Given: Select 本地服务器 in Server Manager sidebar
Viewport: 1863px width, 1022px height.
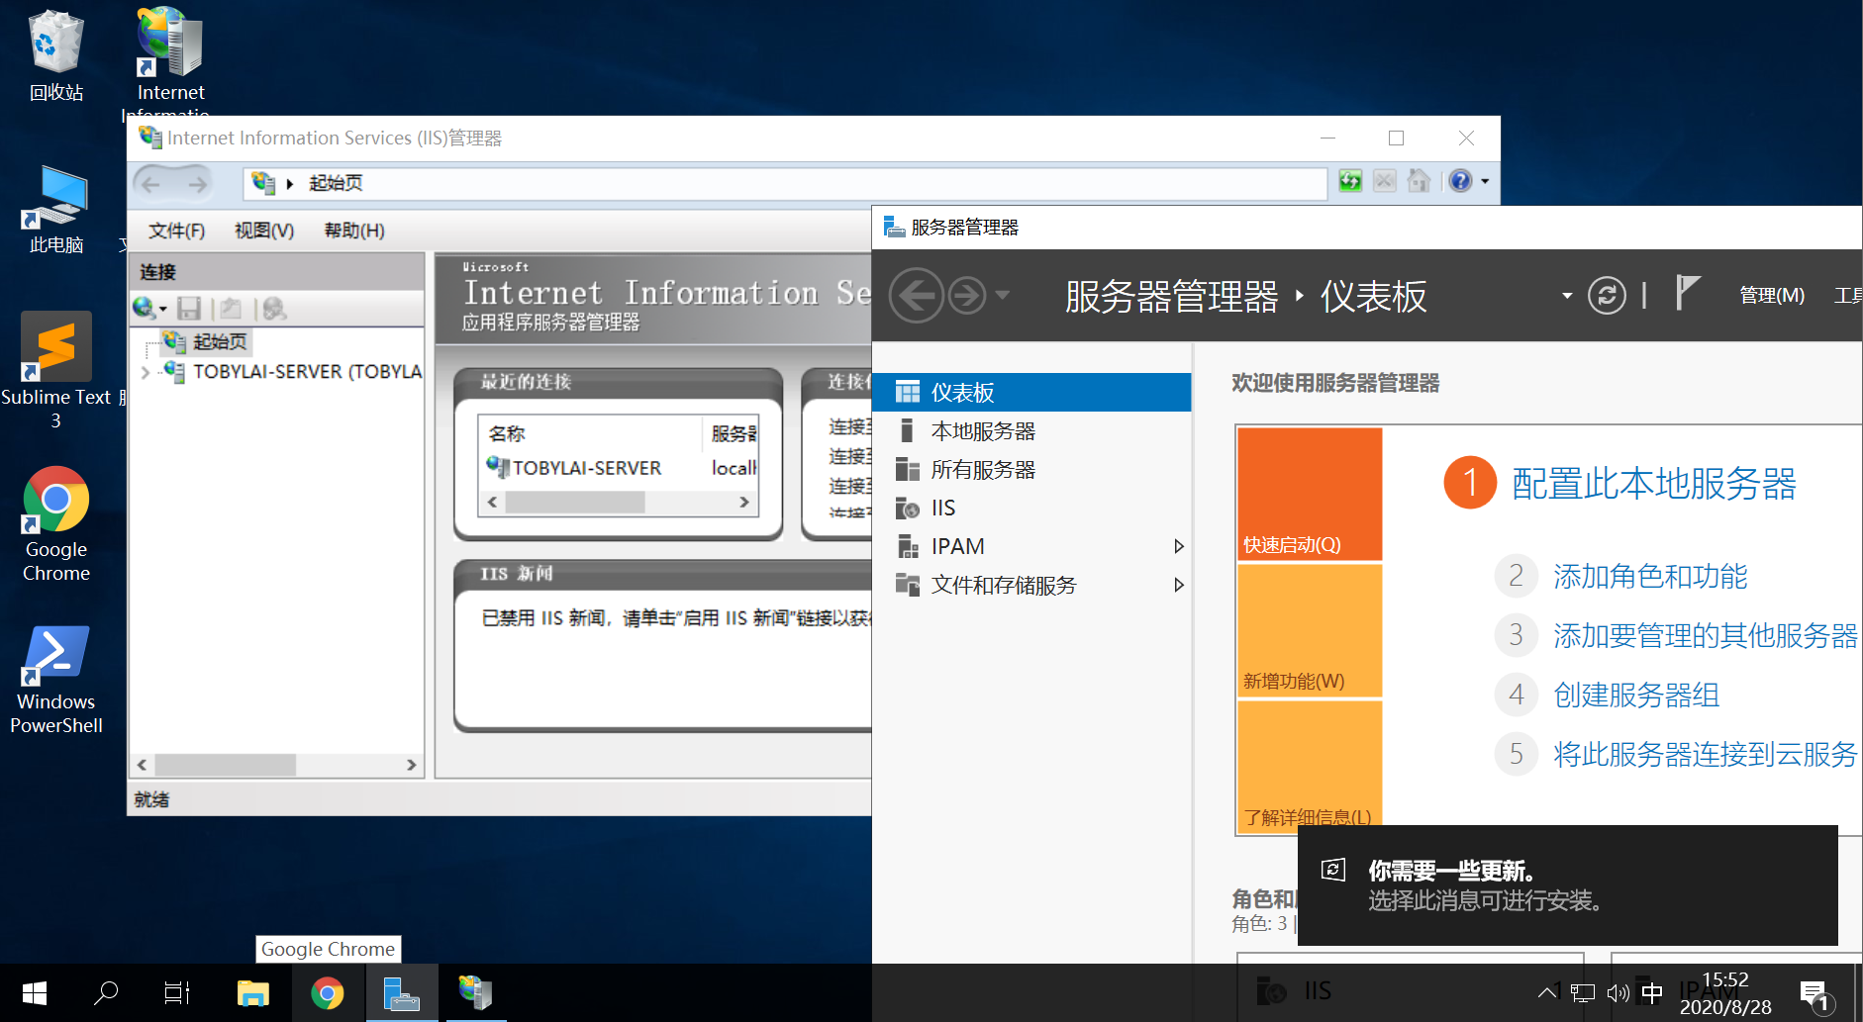Looking at the screenshot, I should pos(1031,431).
